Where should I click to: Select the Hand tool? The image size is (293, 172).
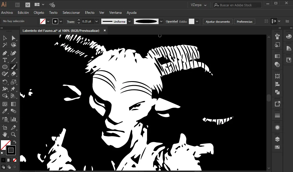tap(5, 134)
